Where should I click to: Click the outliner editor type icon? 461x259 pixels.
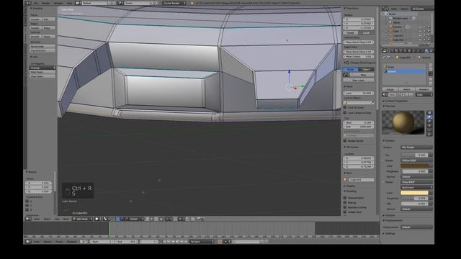[385, 9]
